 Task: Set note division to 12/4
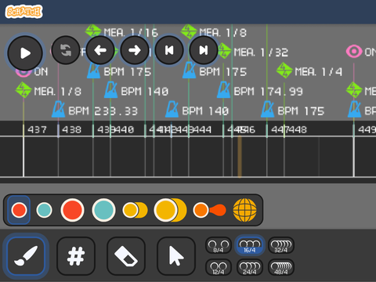point(219,267)
